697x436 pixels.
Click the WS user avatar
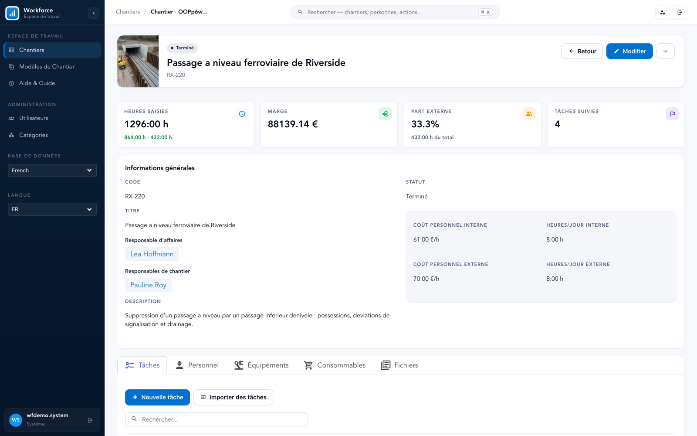[x=16, y=420]
